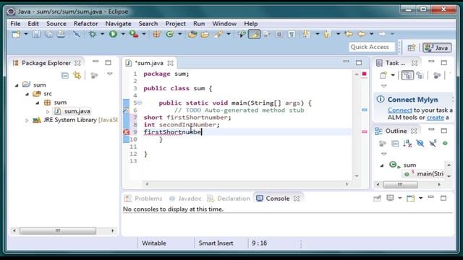Open Package Explorer view menu triangle

109,74
